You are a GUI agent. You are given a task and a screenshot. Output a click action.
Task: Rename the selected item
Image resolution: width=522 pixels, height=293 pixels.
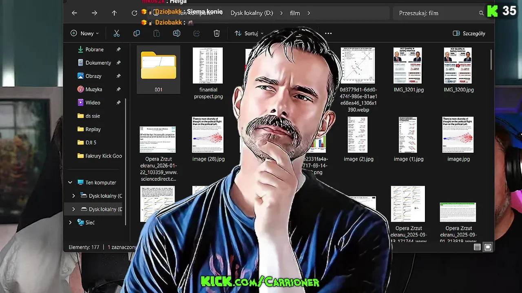[177, 33]
